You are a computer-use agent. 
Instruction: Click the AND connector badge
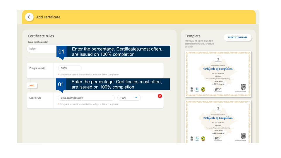tap(32, 86)
